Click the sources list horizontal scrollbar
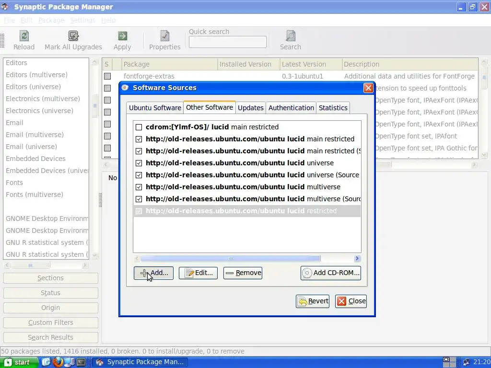491x368 pixels. tap(231, 258)
